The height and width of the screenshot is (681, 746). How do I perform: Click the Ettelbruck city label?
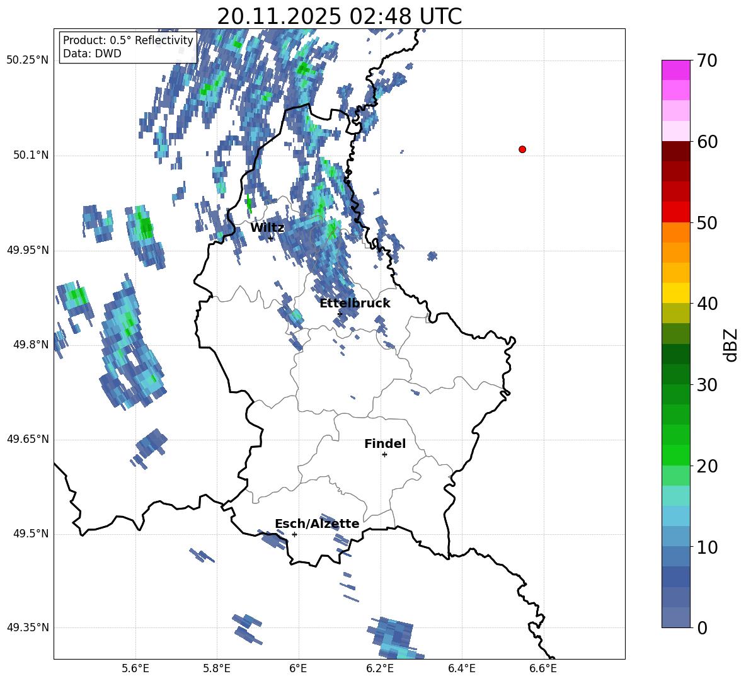pyautogui.click(x=355, y=304)
